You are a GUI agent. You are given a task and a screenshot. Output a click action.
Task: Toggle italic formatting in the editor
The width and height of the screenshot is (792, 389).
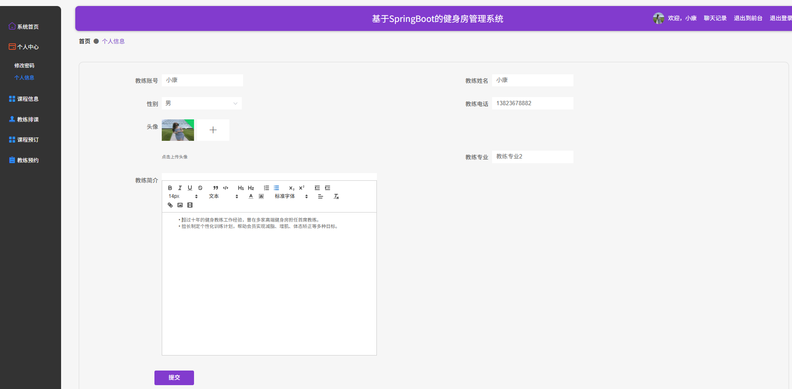click(180, 188)
